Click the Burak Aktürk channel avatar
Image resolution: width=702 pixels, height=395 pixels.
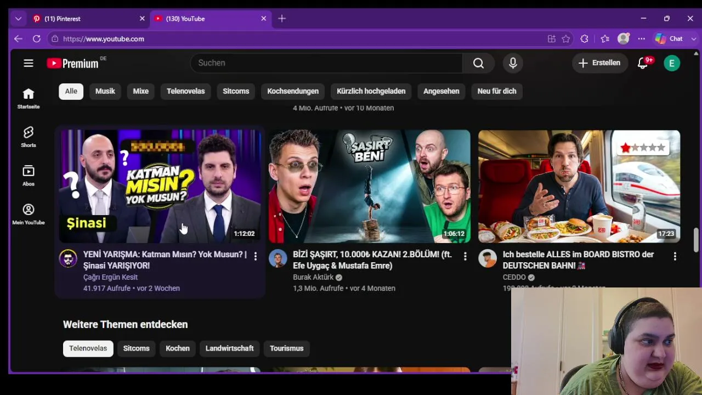[x=278, y=258]
